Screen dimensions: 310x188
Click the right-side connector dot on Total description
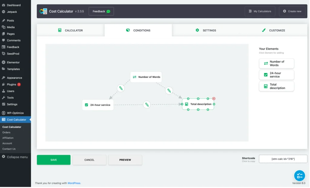214,104
